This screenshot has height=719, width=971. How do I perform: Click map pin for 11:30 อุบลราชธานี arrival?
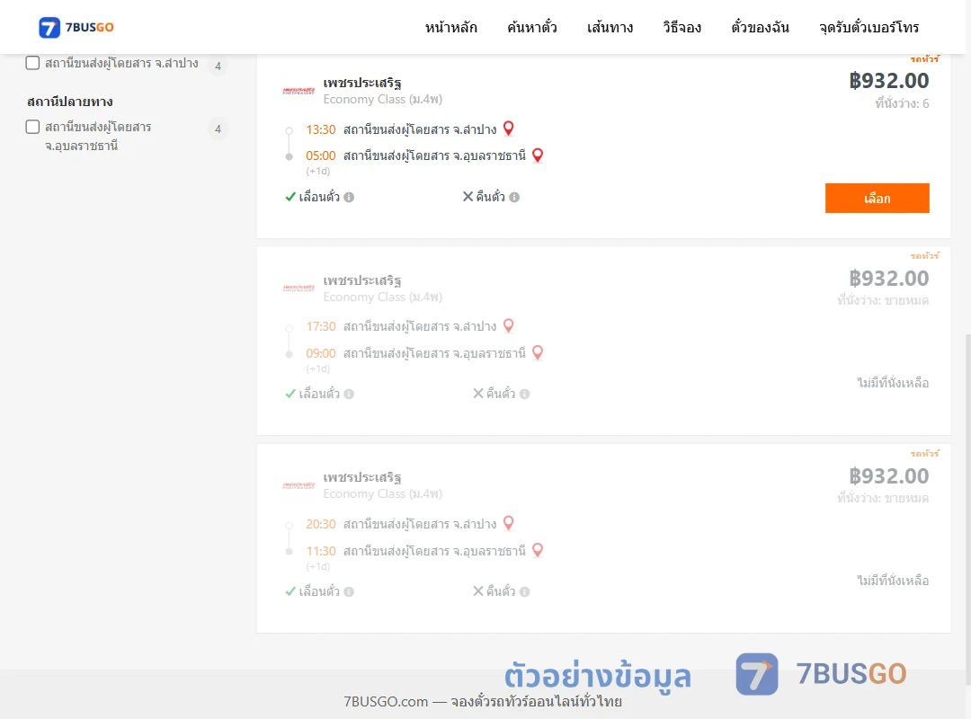pyautogui.click(x=538, y=550)
